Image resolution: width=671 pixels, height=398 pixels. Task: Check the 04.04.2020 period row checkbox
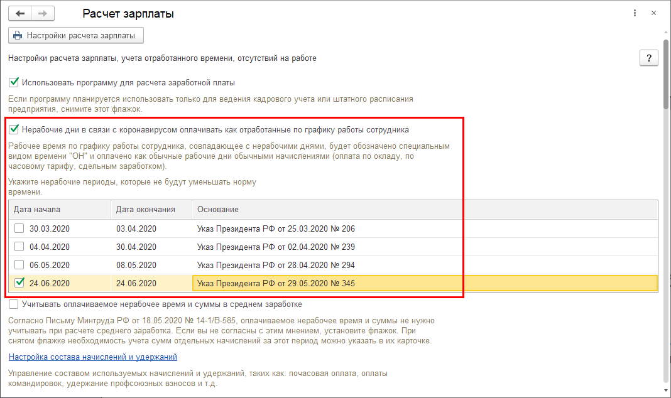(x=19, y=247)
